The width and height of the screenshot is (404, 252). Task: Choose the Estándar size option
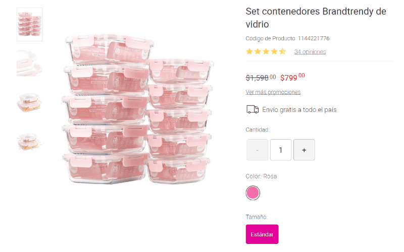[262, 234]
